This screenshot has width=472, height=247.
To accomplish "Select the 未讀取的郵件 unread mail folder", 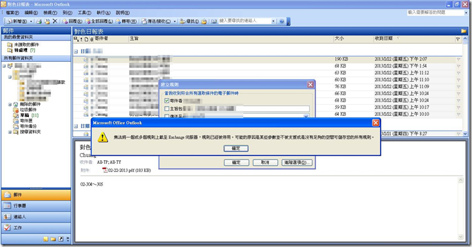I will 26,44.
